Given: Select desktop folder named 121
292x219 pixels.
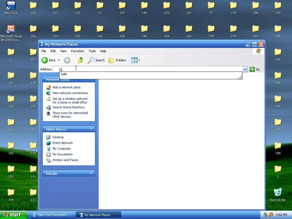Looking at the screenshot, I should (x=78, y=8).
